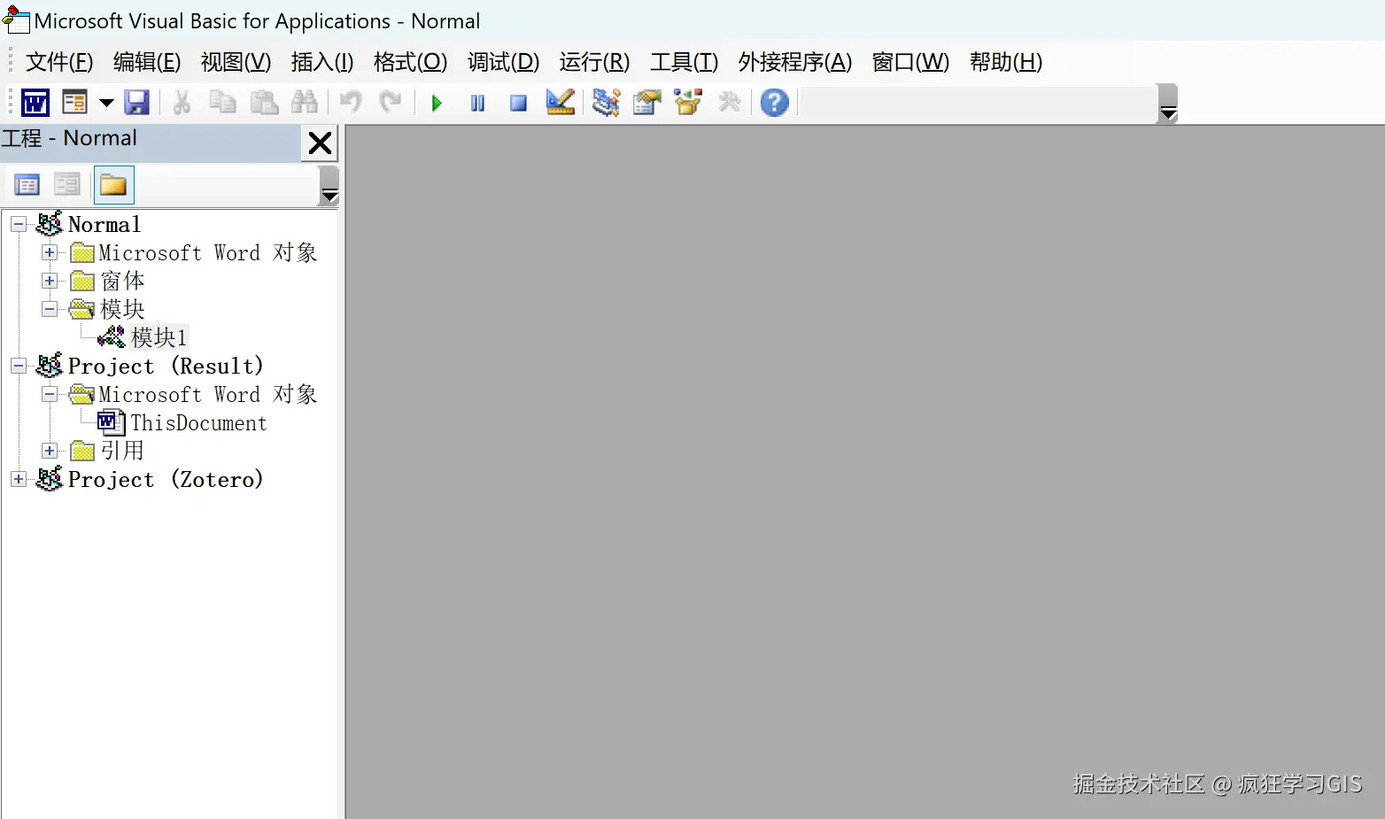This screenshot has width=1385, height=819.
Task: Open the standard toolbar options arrow
Action: pyautogui.click(x=1168, y=104)
